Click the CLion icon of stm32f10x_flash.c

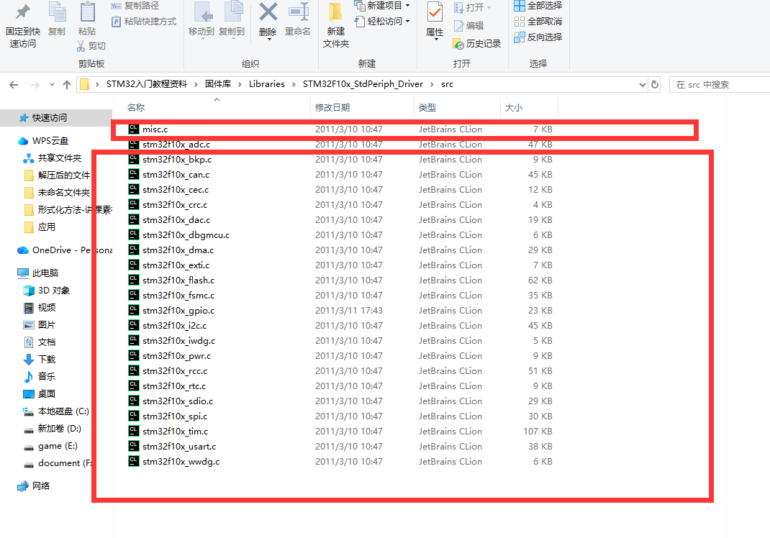pos(134,280)
